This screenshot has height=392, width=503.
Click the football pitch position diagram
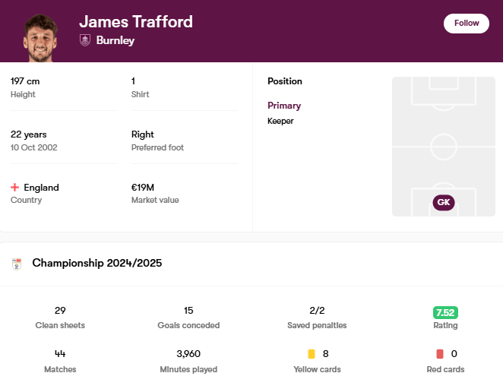click(x=443, y=146)
